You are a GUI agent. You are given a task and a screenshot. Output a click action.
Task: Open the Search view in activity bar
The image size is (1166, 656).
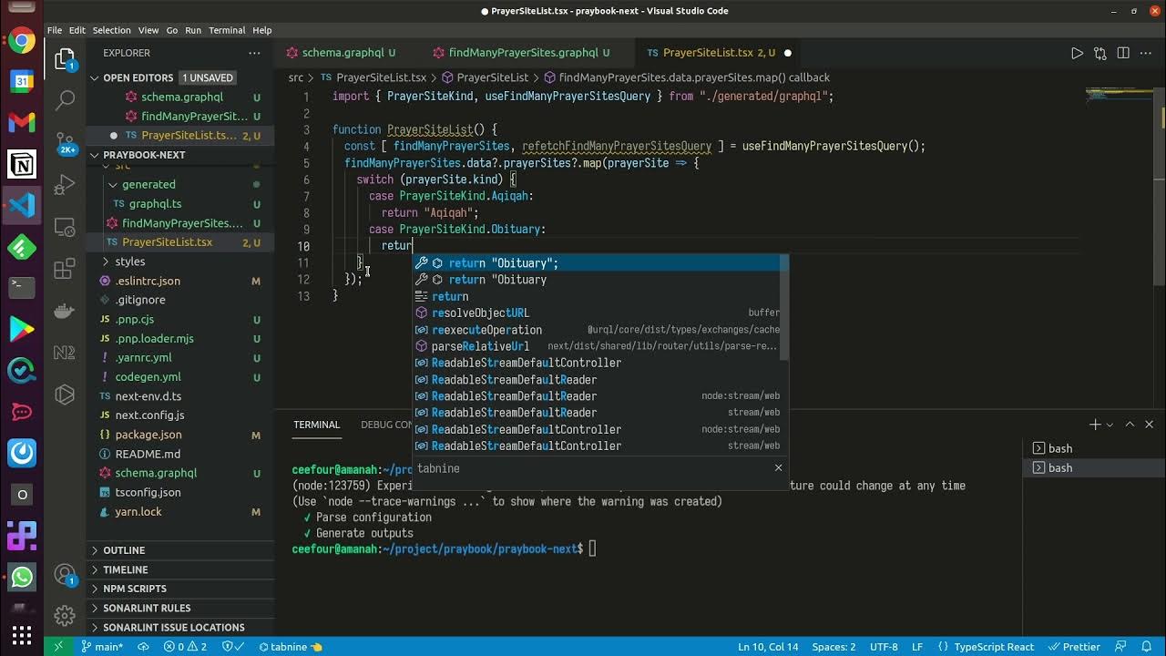click(65, 100)
